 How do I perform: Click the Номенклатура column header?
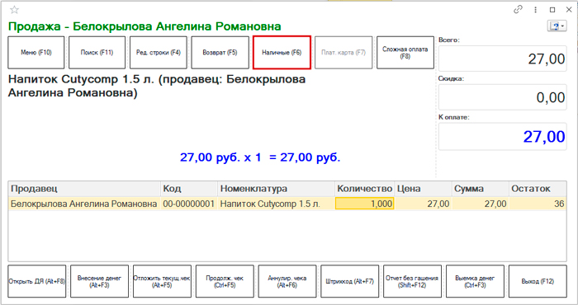pyautogui.click(x=276, y=189)
